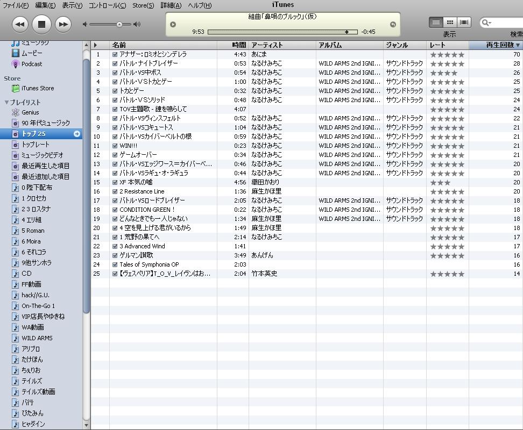
Task: Uncheck the WIN!!! track checkbox
Action: (115, 146)
